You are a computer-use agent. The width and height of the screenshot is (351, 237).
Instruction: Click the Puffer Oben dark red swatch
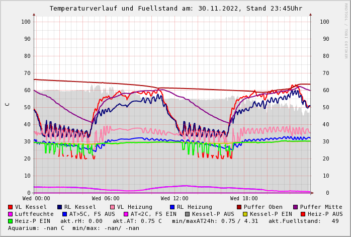pos(239,207)
